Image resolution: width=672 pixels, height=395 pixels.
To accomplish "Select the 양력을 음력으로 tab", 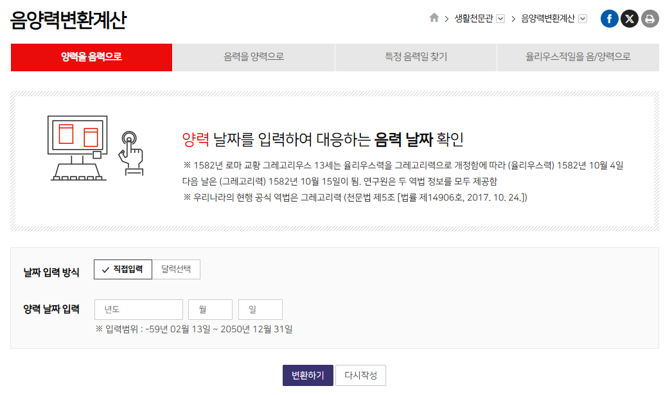I will click(x=91, y=57).
